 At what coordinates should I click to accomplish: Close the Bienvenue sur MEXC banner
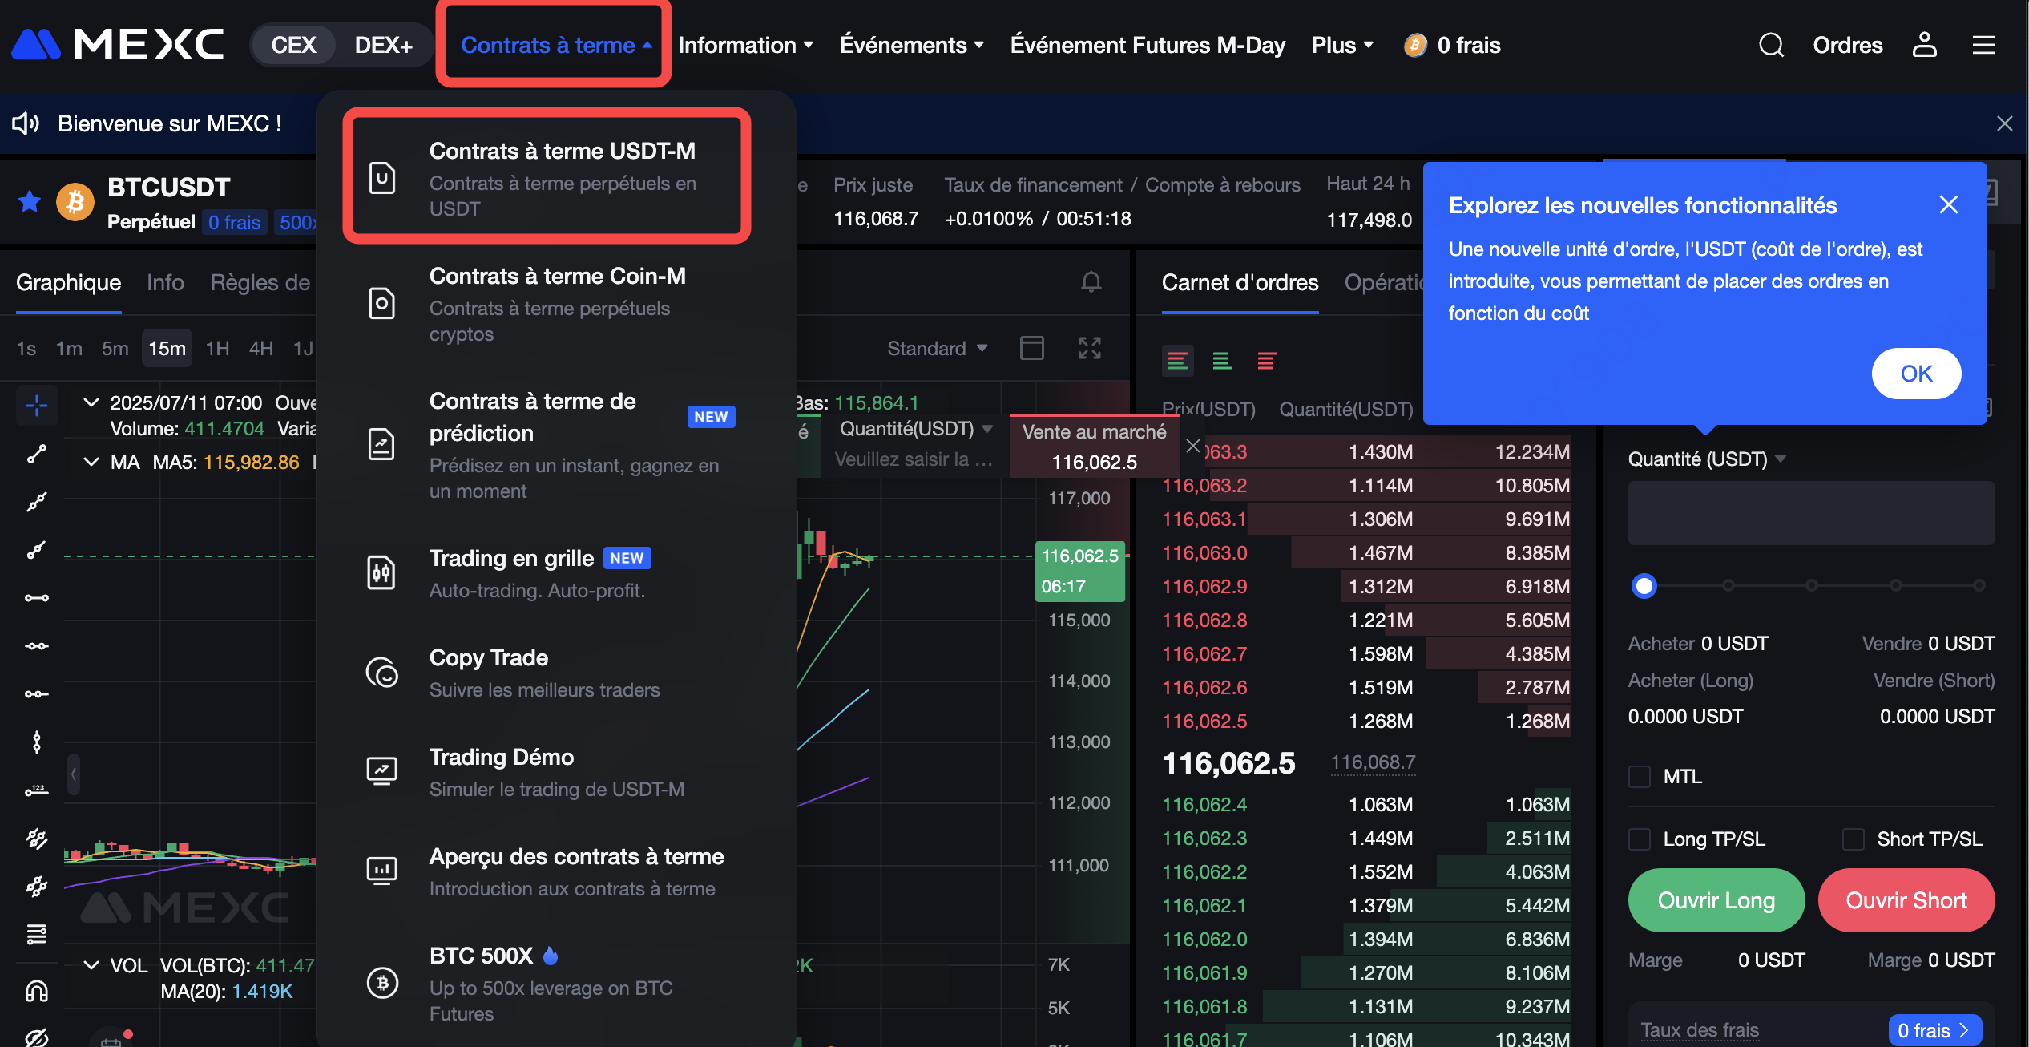2004,123
